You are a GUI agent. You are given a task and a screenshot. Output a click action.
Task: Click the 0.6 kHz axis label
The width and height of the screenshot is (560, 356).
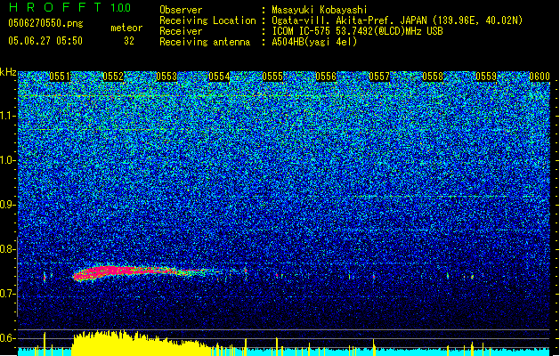pos(8,338)
